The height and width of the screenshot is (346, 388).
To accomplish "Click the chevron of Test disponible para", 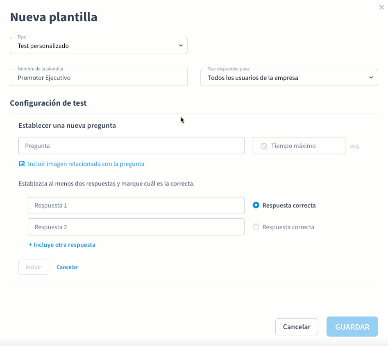I will (371, 77).
